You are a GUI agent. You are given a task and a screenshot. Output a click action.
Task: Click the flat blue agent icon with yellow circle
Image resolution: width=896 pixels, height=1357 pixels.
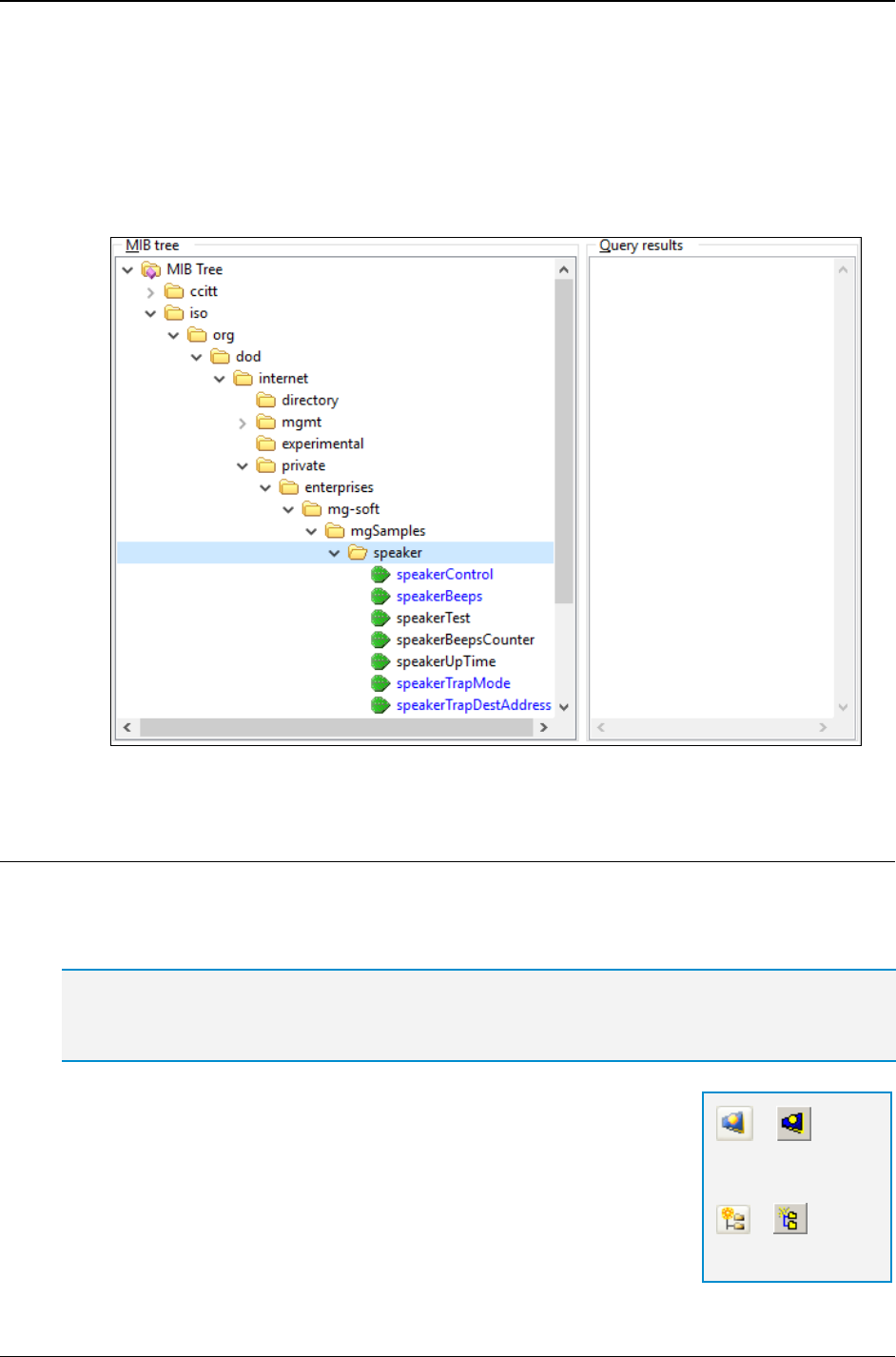coord(793,1123)
